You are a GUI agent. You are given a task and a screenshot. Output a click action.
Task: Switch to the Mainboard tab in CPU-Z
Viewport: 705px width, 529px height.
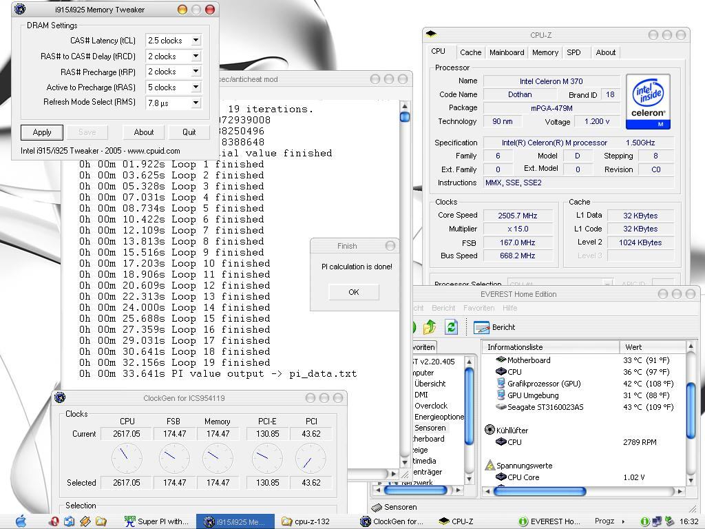pos(507,52)
